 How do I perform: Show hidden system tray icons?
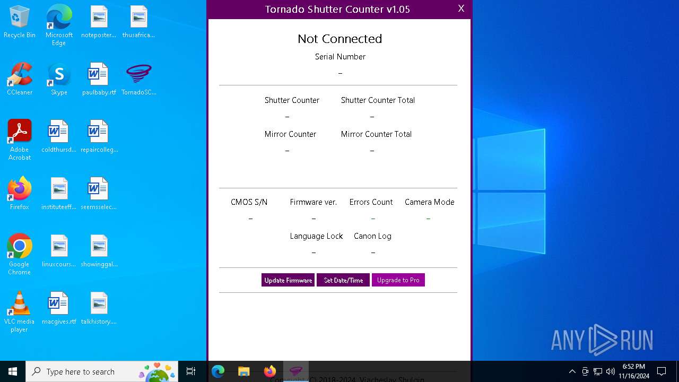572,371
